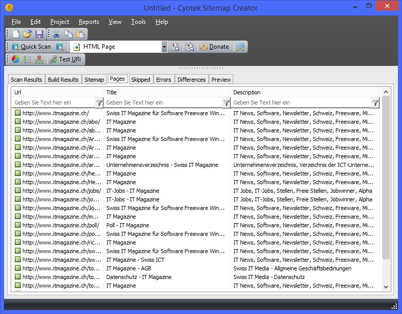Open the Title column filter funnel

(x=226, y=103)
